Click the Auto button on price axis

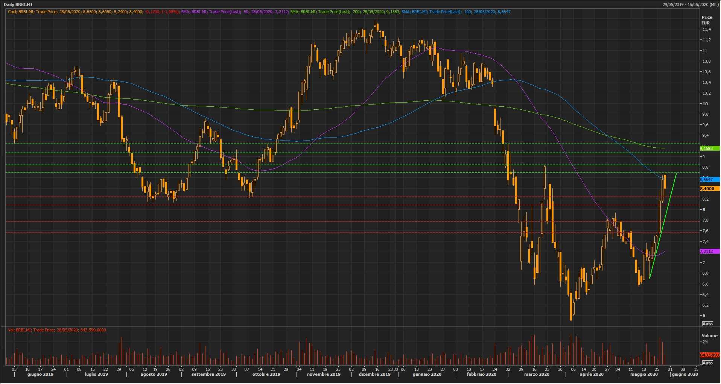click(x=707, y=324)
